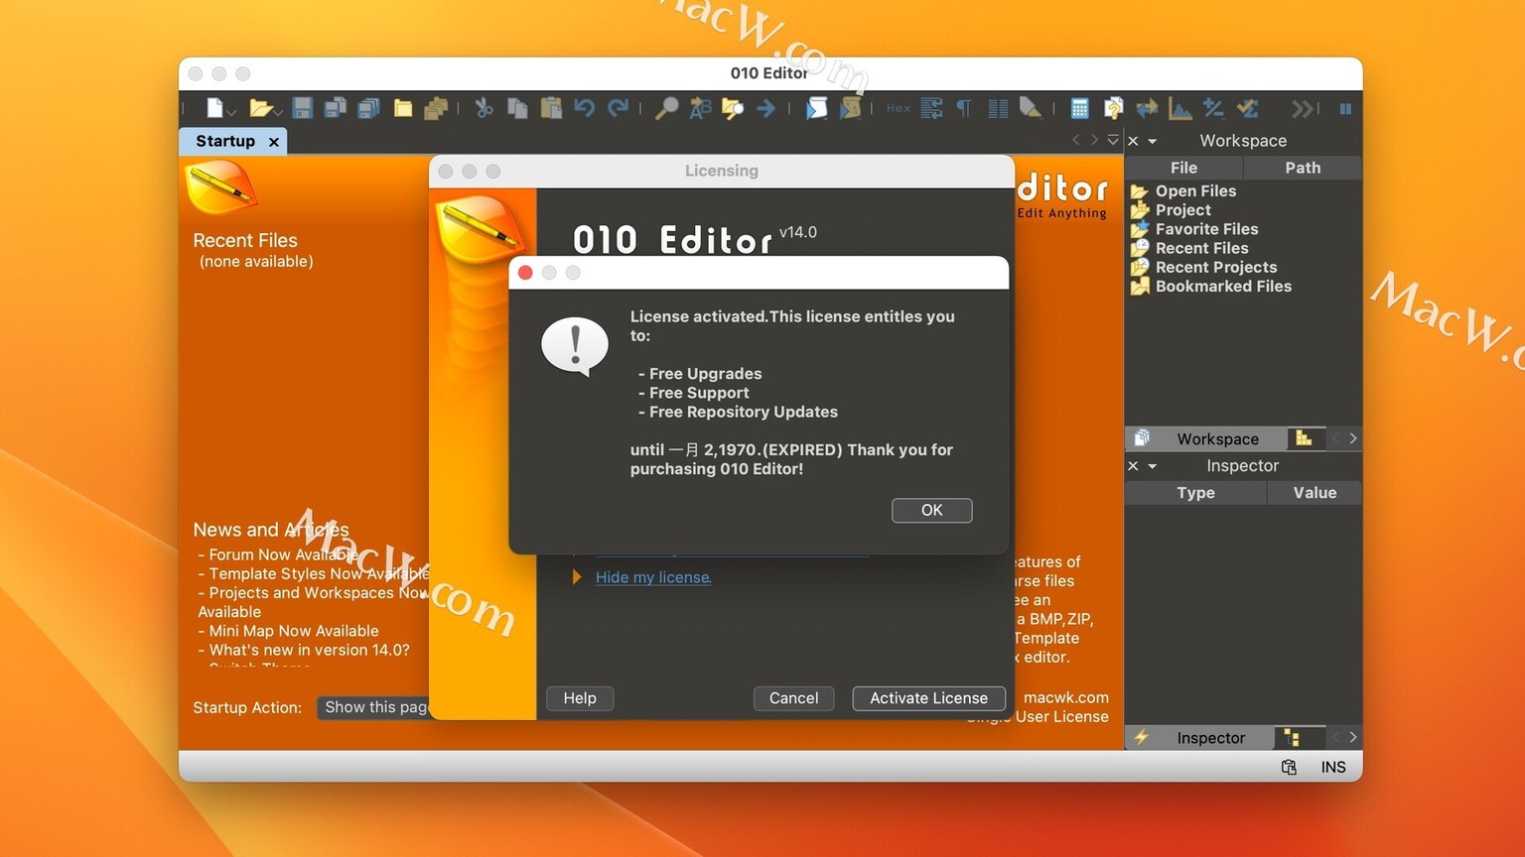Image resolution: width=1525 pixels, height=857 pixels.
Task: Switch to the bottom Workspace tab
Action: pyautogui.click(x=1205, y=438)
